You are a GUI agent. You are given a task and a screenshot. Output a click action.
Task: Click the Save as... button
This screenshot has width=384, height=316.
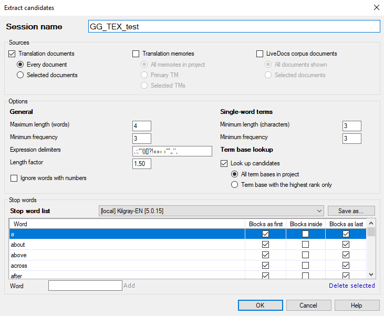(x=351, y=211)
